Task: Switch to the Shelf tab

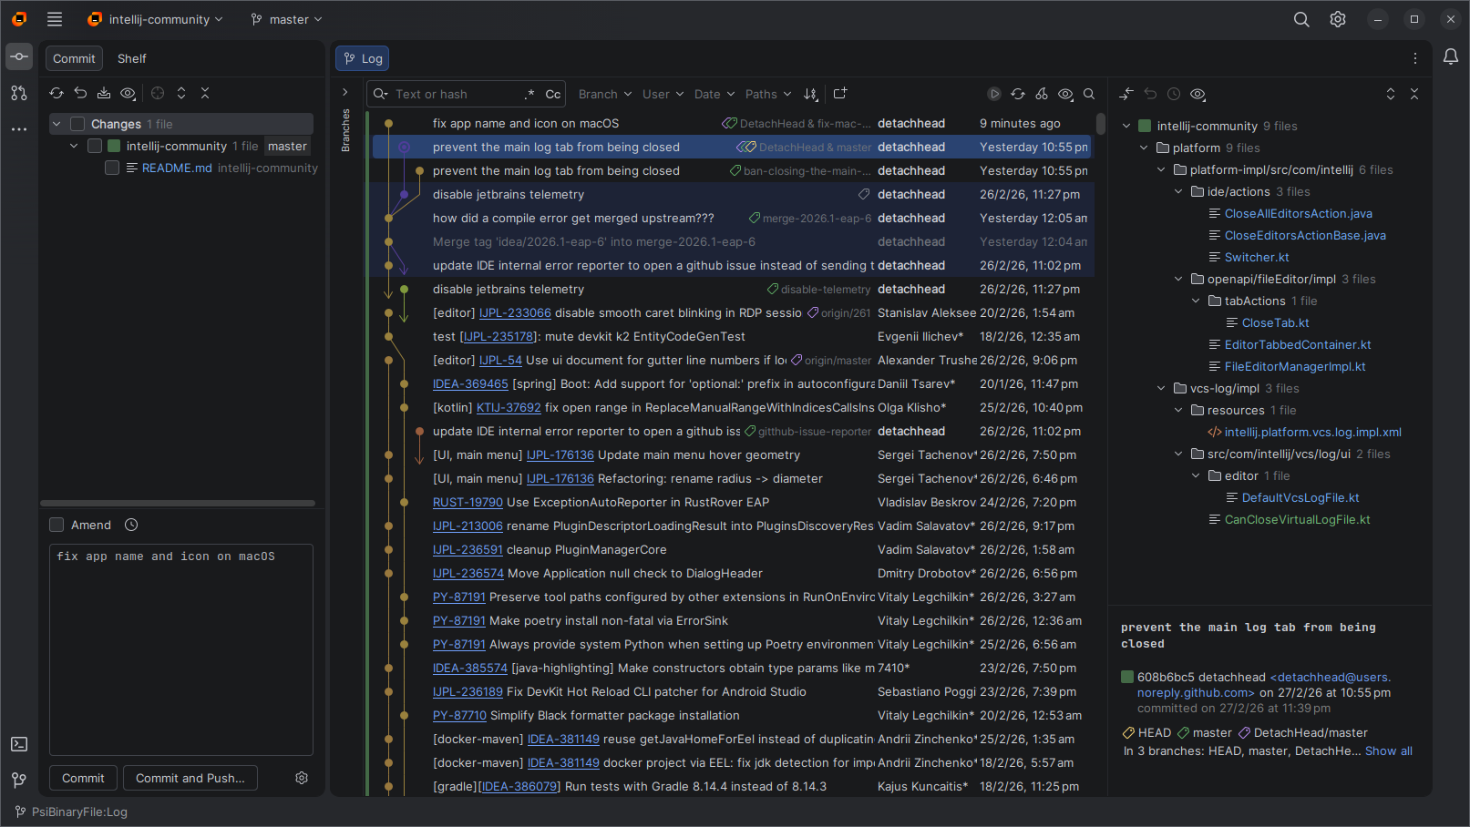Action: click(x=131, y=58)
